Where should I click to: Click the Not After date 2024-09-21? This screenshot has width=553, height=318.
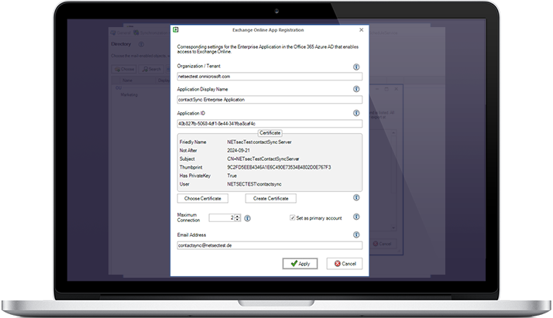(239, 150)
